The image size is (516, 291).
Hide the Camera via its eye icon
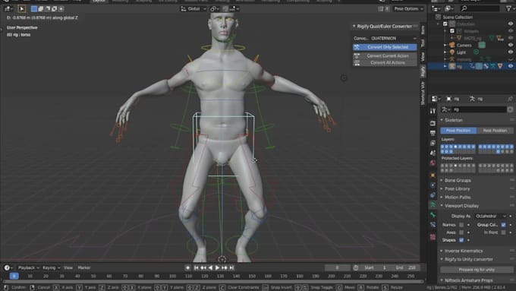coord(511,45)
